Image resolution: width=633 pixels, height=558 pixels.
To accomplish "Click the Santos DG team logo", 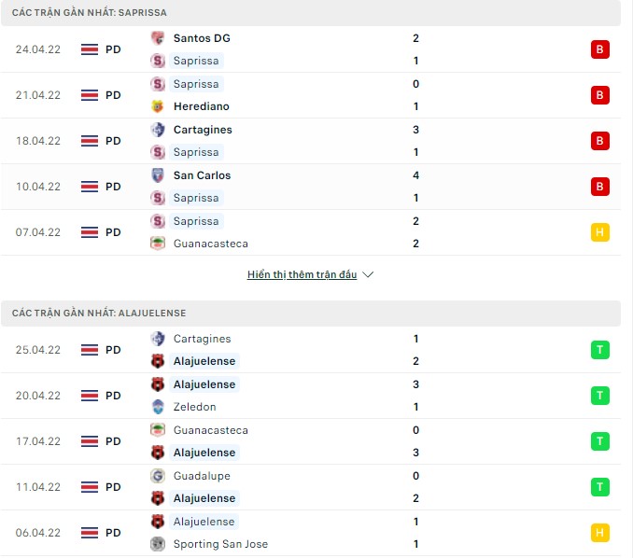I will click(x=158, y=38).
